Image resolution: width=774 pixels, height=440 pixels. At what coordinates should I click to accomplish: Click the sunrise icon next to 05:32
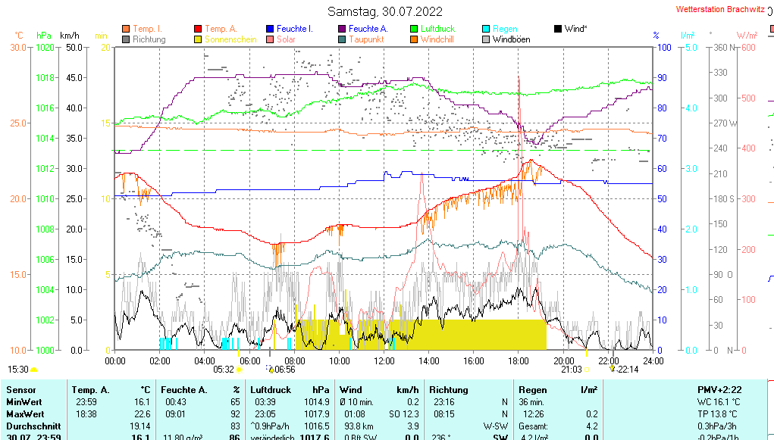pyautogui.click(x=239, y=370)
